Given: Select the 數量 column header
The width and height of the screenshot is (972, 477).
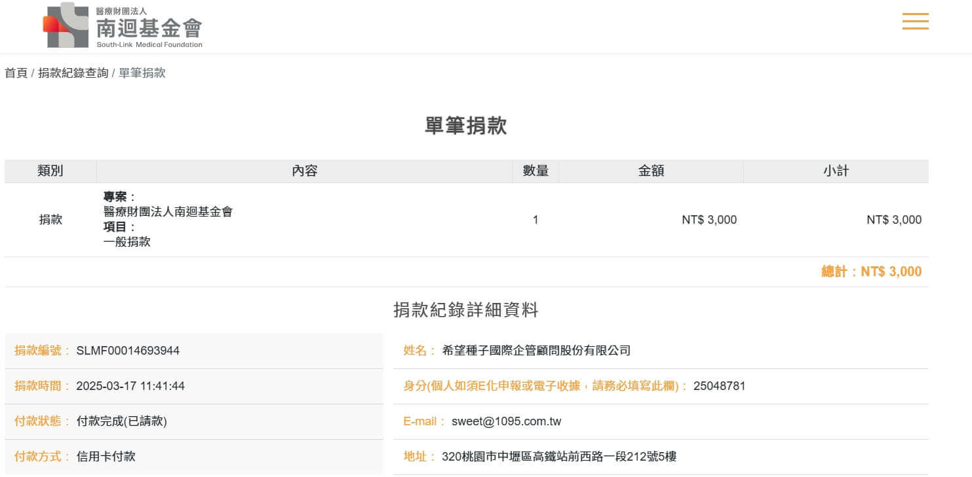Looking at the screenshot, I should pyautogui.click(x=535, y=171).
